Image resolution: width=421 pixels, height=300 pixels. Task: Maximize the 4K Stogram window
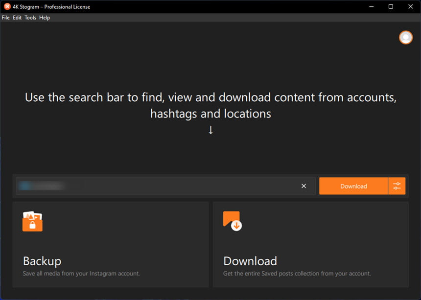[391, 6]
